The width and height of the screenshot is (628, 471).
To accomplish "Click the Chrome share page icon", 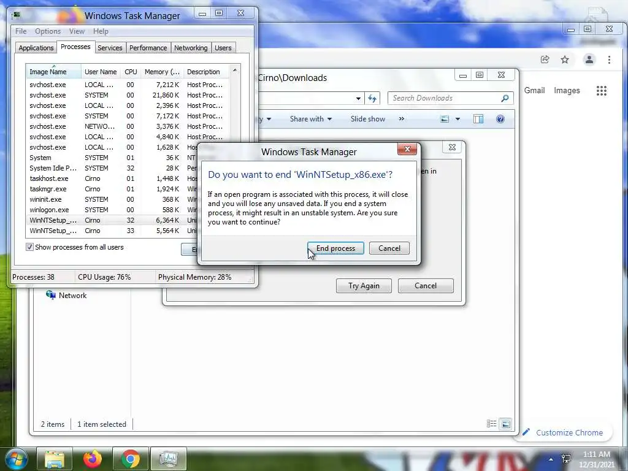I will (545, 59).
